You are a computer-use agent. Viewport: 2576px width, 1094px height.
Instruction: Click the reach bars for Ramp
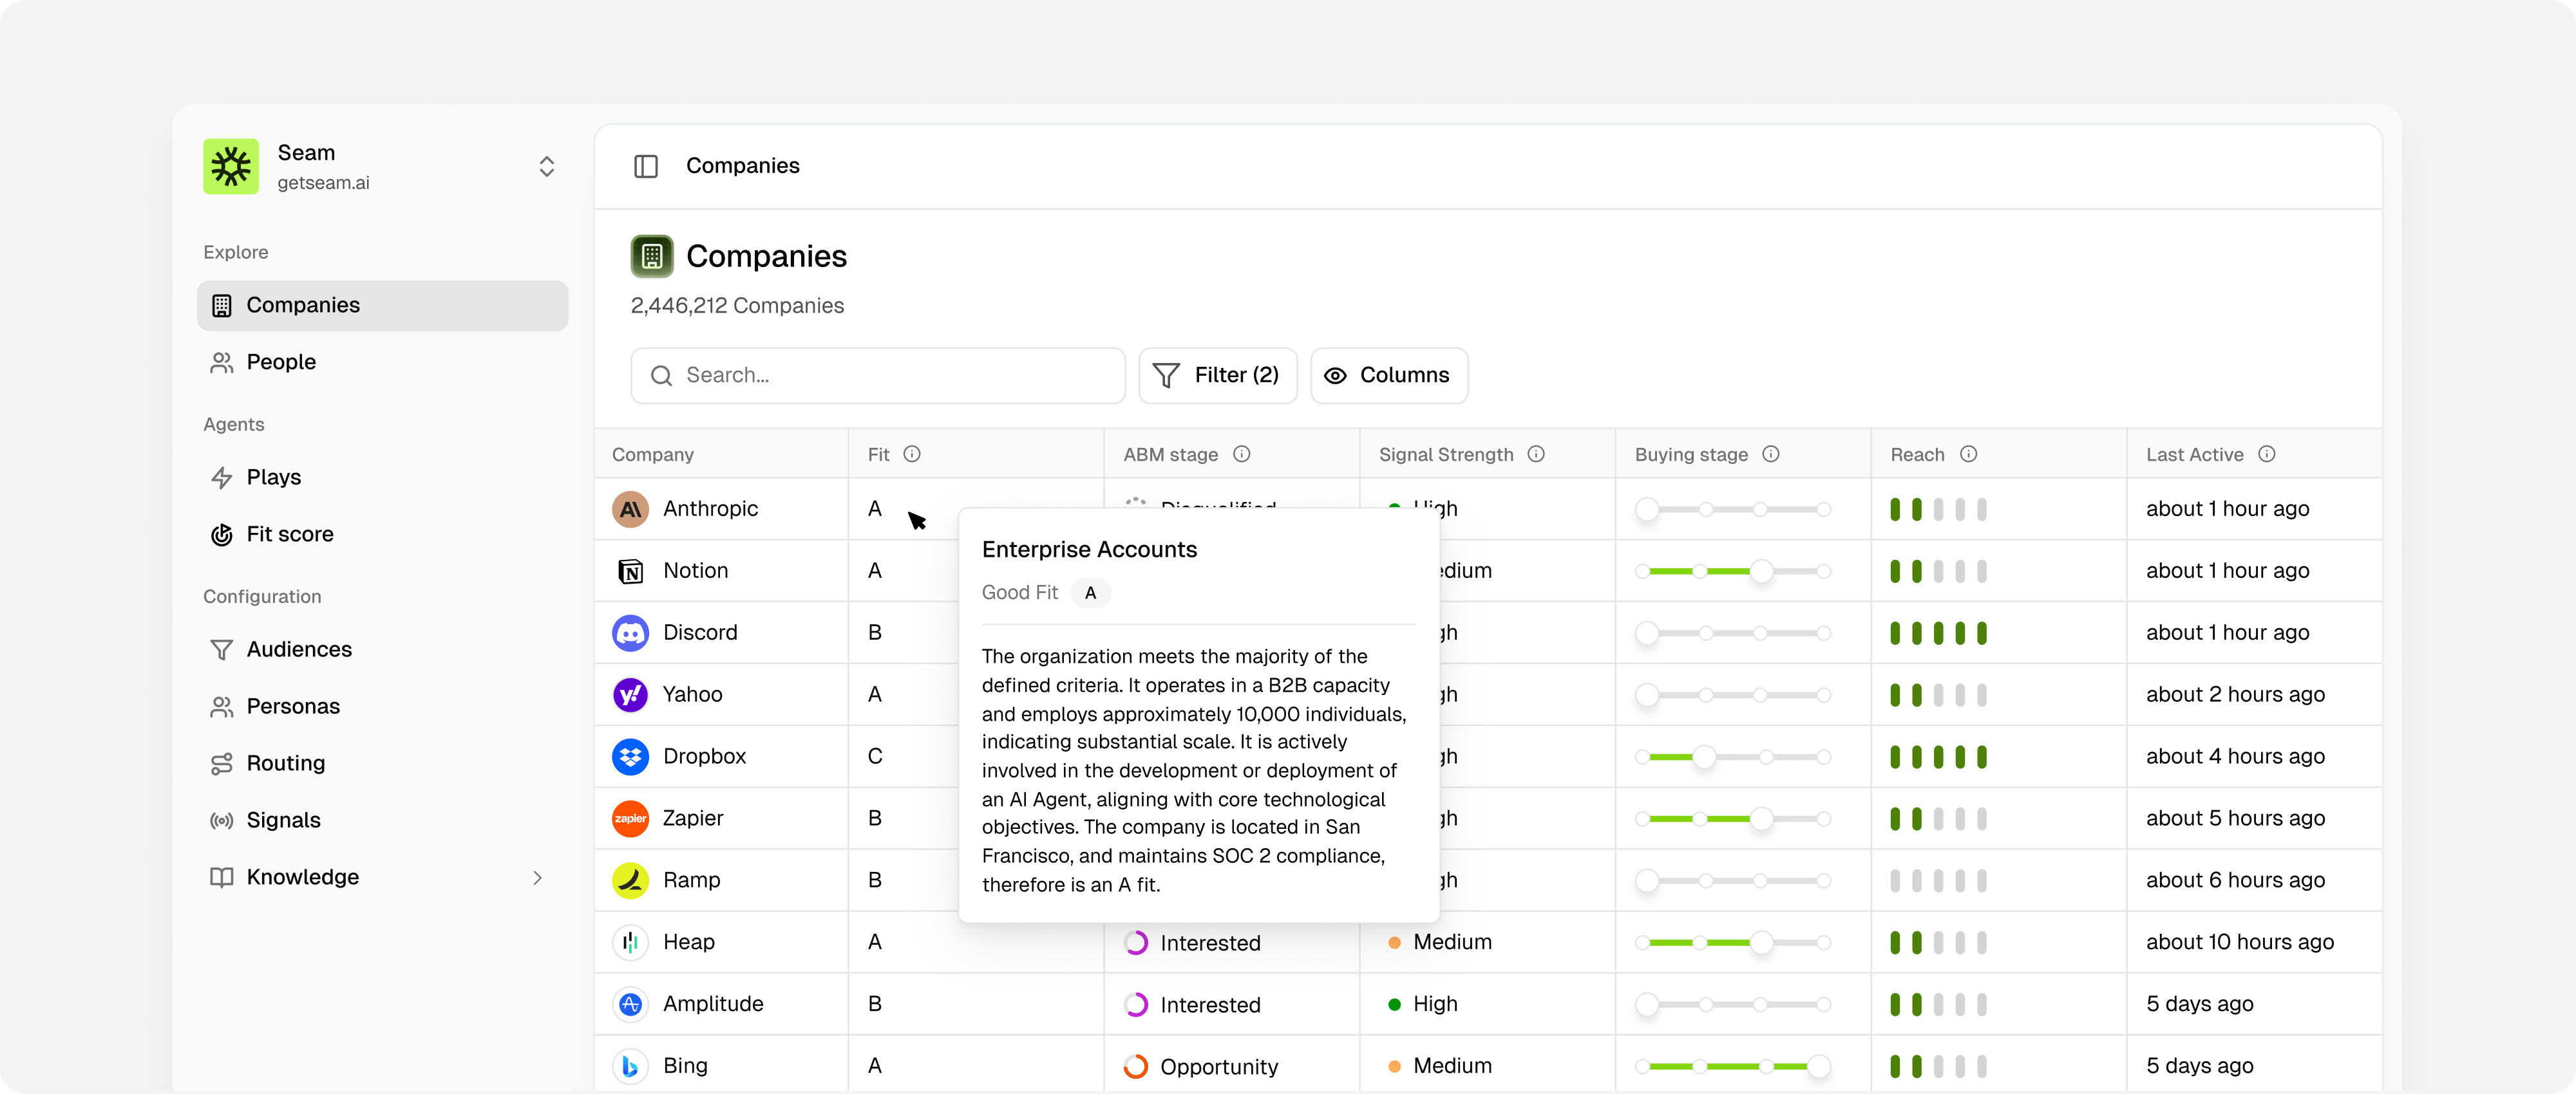[x=1938, y=880]
